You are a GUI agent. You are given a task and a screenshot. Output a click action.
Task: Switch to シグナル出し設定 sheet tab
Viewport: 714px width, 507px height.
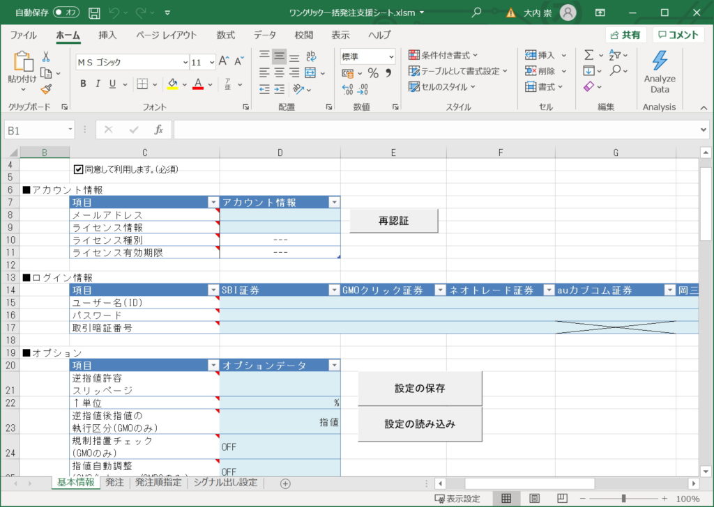coord(225,483)
